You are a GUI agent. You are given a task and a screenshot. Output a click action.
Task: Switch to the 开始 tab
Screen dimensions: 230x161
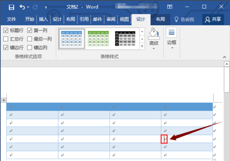click(x=30, y=19)
